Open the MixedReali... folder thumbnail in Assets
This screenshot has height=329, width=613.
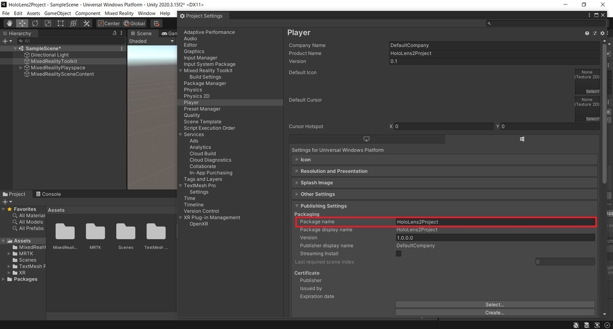pyautogui.click(x=65, y=232)
